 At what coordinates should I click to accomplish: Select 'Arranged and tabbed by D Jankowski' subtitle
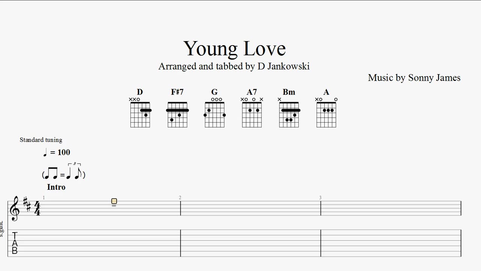coord(234,66)
